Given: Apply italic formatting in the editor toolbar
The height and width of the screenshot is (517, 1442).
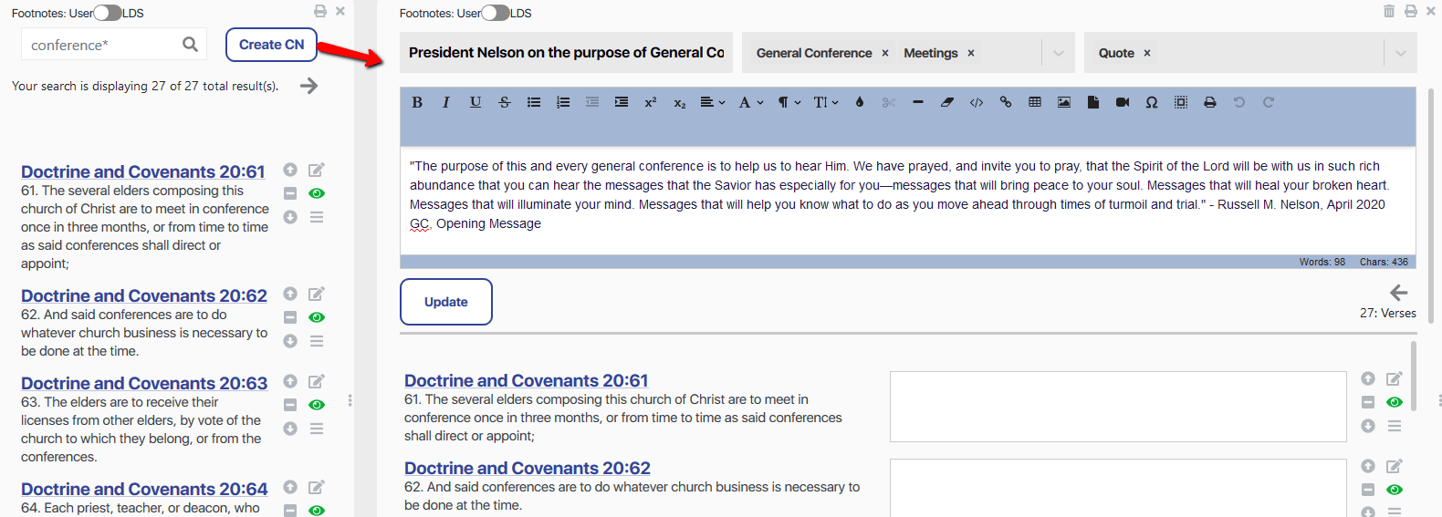Looking at the screenshot, I should tap(446, 102).
